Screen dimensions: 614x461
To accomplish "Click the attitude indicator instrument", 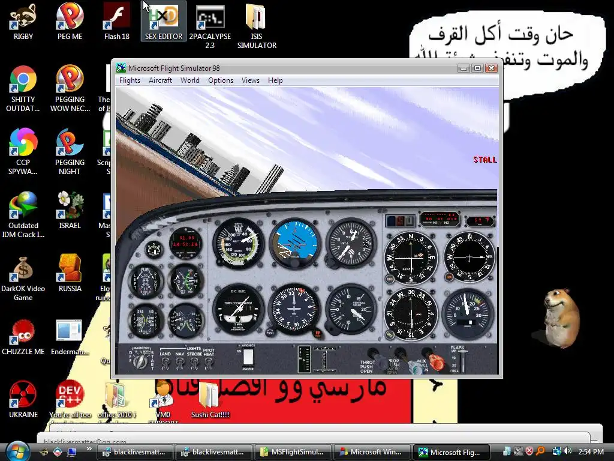I will coord(294,243).
